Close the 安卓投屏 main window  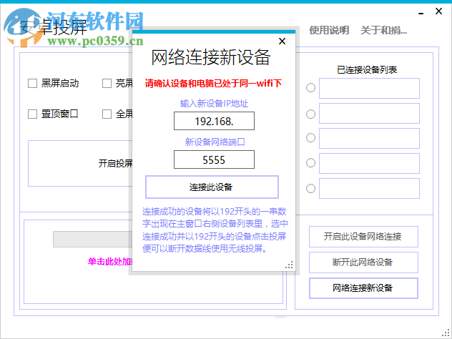tap(438, 11)
